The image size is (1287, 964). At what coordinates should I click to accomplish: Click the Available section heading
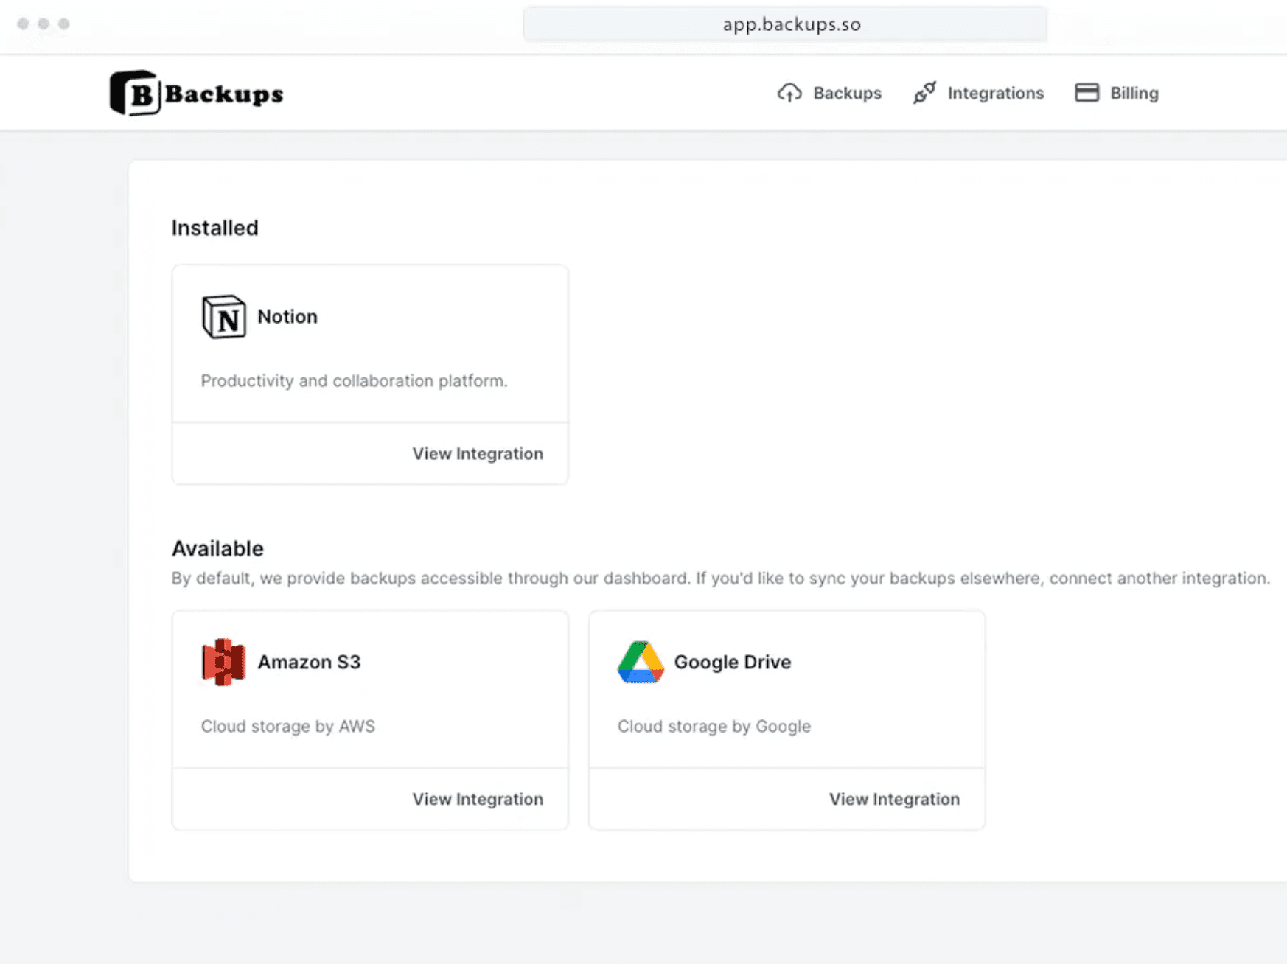click(217, 548)
